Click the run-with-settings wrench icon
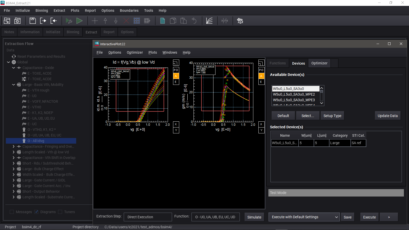Image resolution: width=409 pixels, height=230 pixels. pos(69,20)
